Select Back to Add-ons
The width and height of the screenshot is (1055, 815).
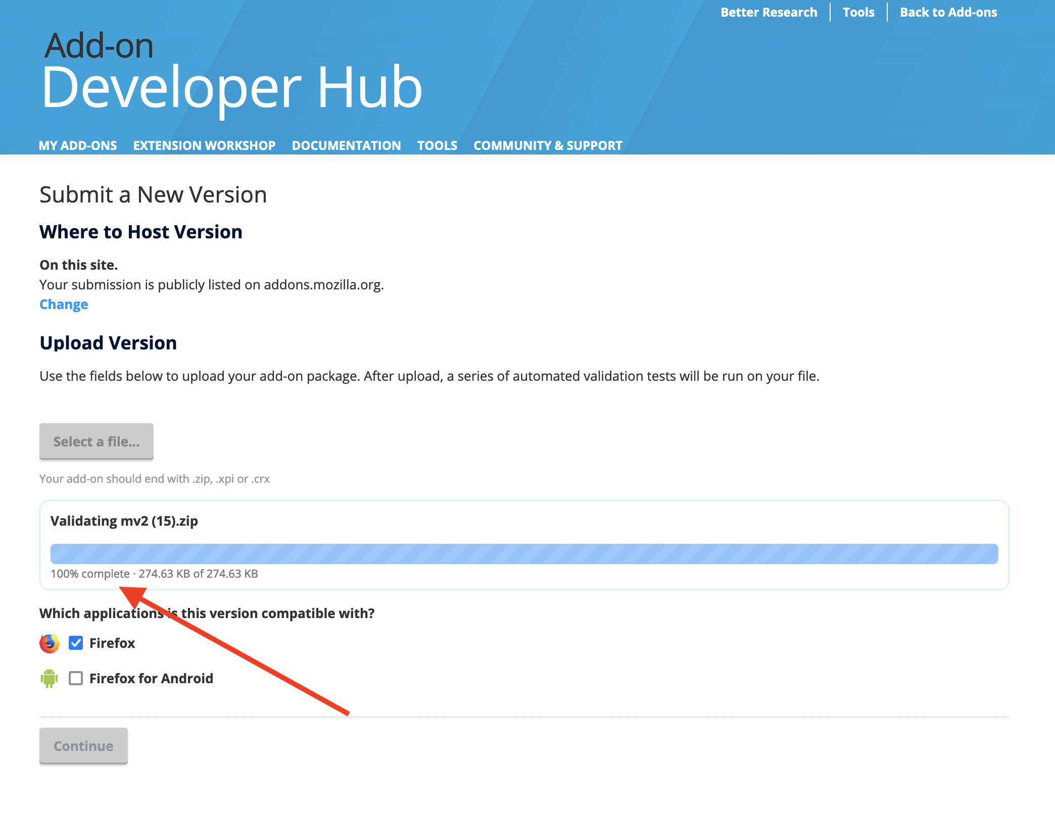pyautogui.click(x=948, y=12)
